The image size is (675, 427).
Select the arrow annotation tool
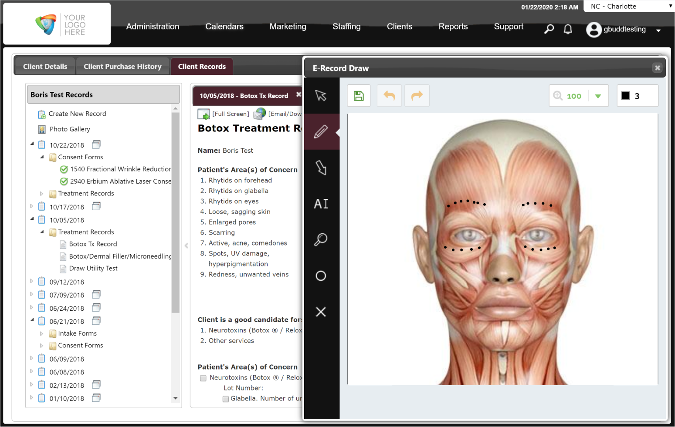pos(321,168)
